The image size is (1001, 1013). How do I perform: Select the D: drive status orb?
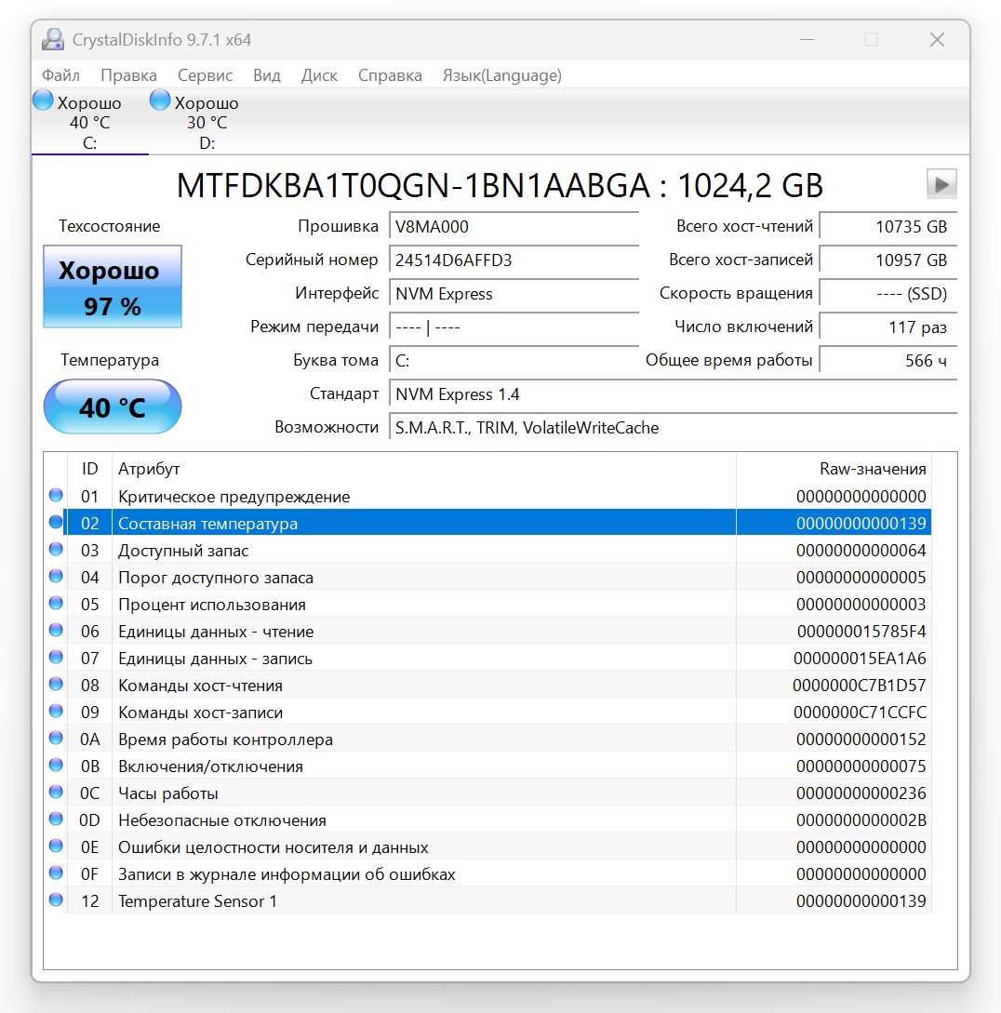point(160,100)
